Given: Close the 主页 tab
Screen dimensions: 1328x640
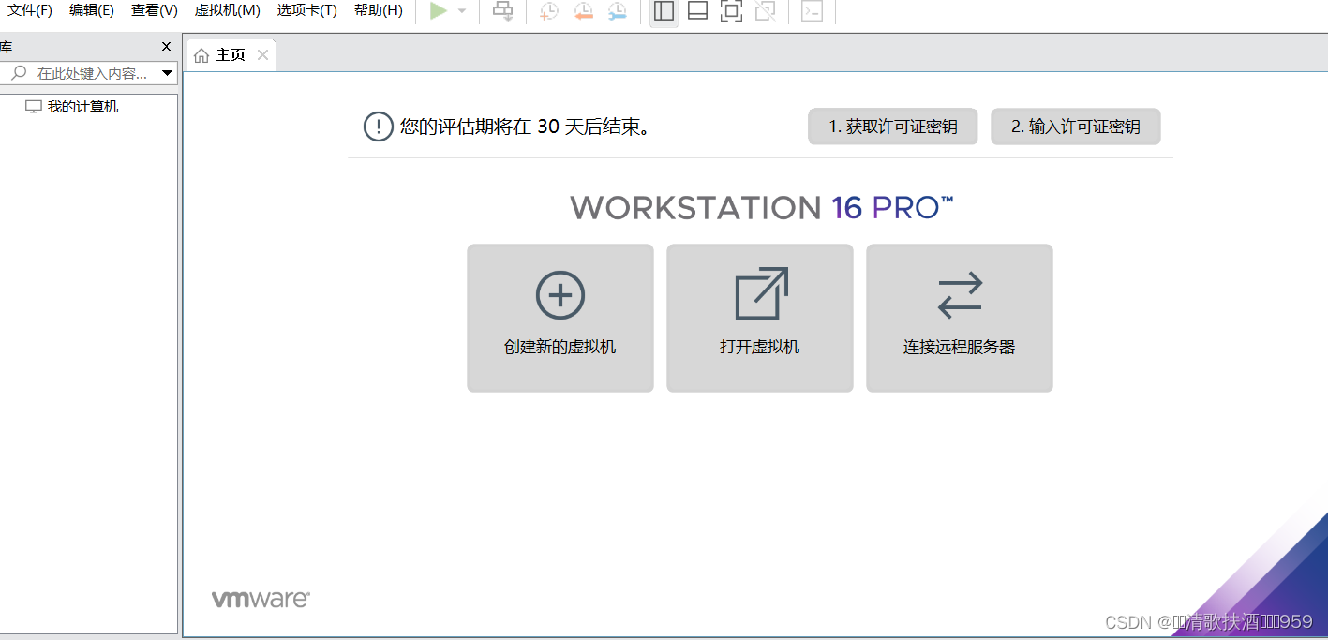Looking at the screenshot, I should coord(262,55).
